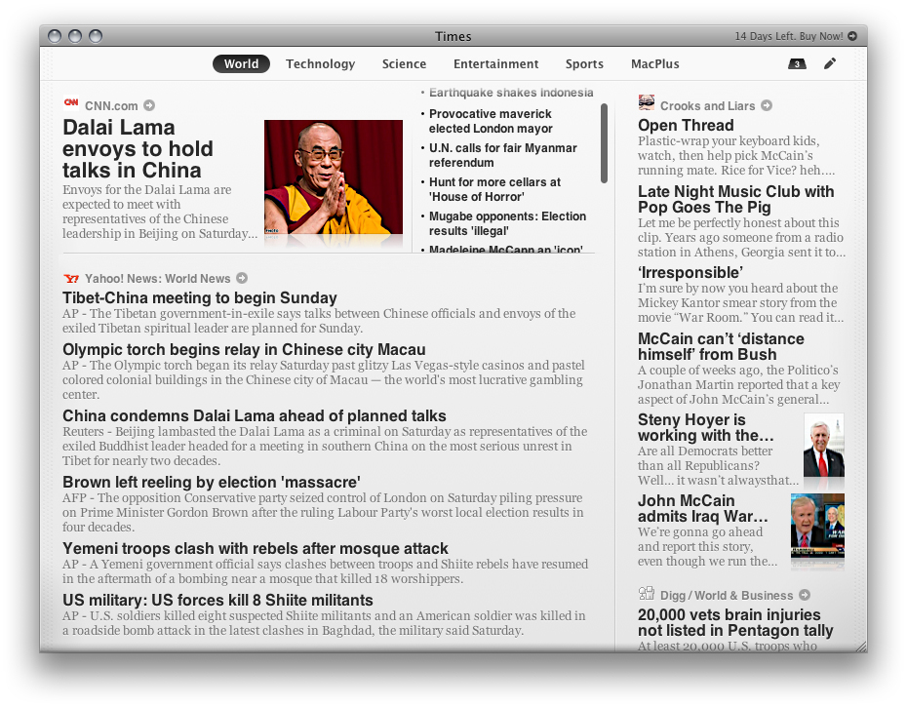Open 'Hunt for more cellars' headline
The width and height of the screenshot is (907, 707).
(494, 189)
